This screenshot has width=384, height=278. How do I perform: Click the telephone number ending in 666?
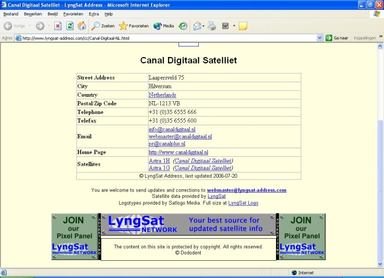172,112
